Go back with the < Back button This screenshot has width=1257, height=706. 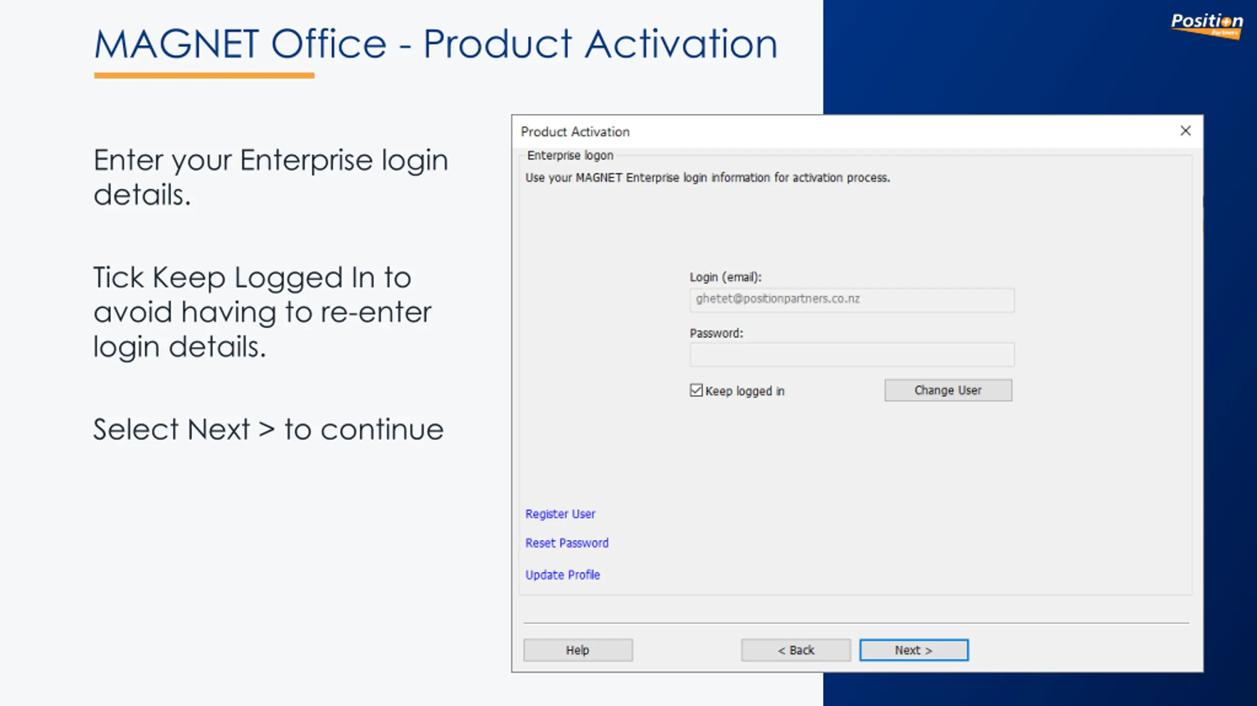click(x=796, y=650)
